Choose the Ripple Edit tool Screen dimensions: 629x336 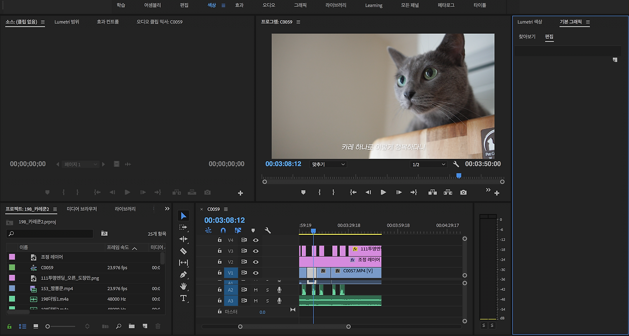coord(183,239)
